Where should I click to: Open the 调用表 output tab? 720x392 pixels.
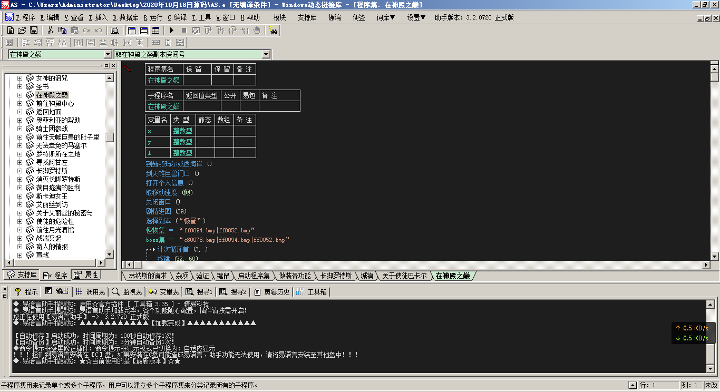point(90,292)
